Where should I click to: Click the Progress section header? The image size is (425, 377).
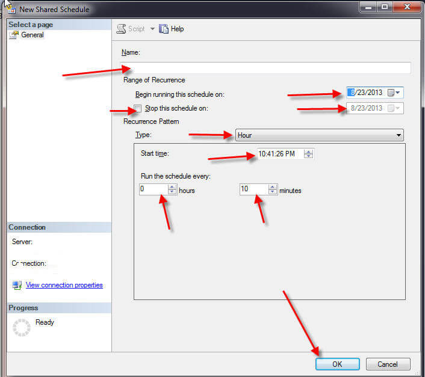pyautogui.click(x=59, y=308)
